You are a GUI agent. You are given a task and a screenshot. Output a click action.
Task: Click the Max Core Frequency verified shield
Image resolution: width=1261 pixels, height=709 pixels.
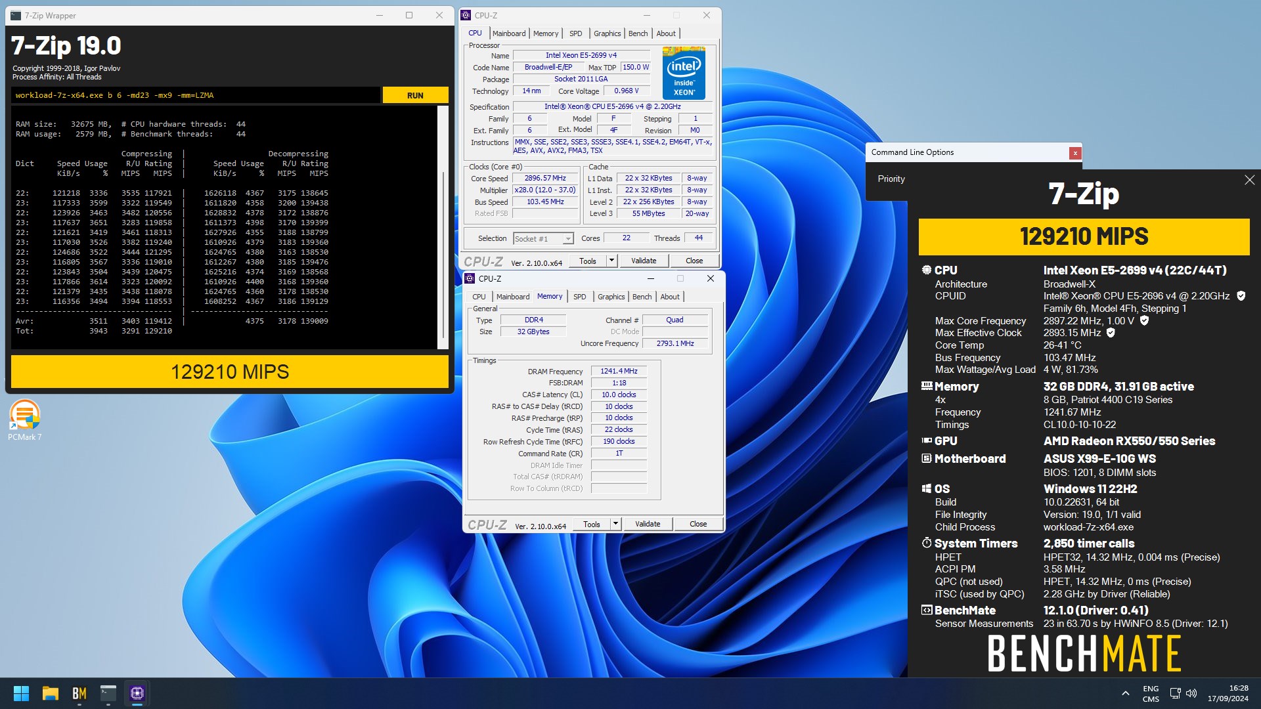(1144, 320)
